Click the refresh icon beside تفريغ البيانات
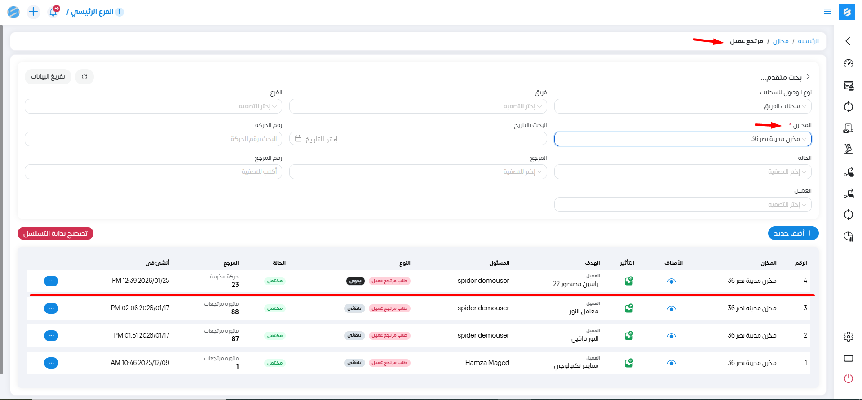 (x=84, y=77)
